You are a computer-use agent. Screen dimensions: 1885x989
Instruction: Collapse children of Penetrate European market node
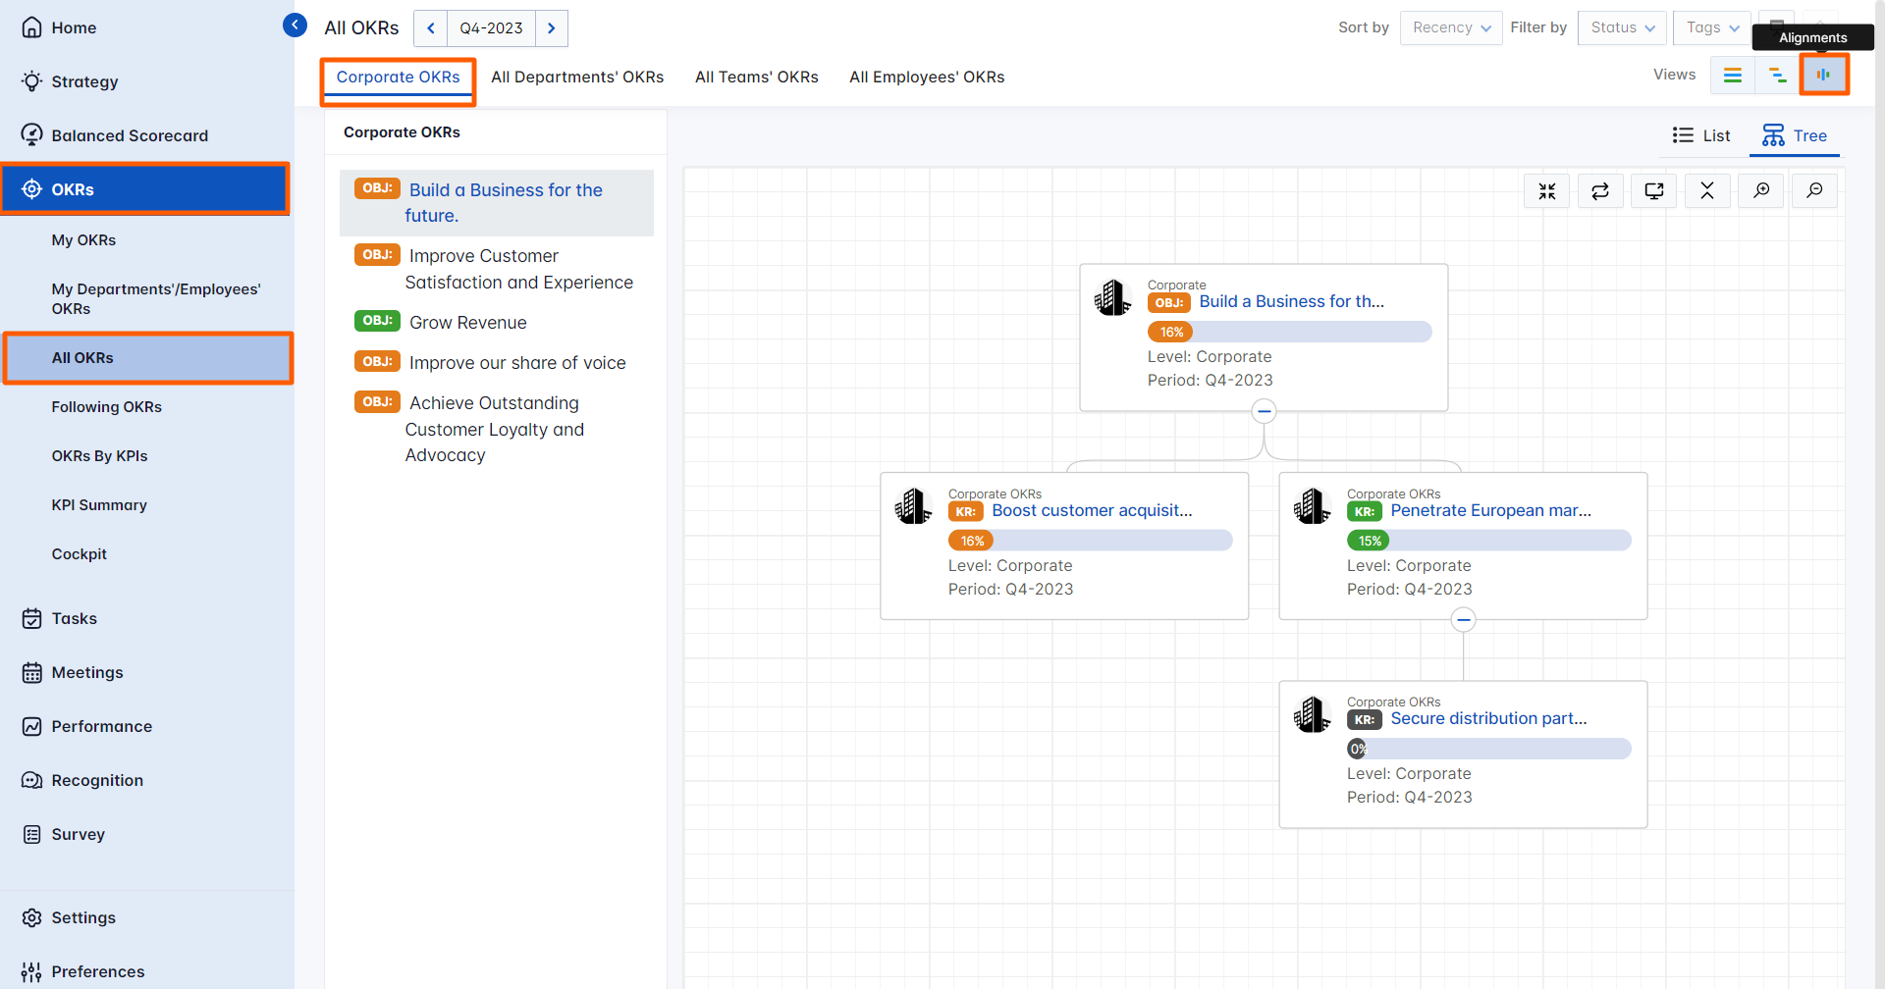point(1464,620)
